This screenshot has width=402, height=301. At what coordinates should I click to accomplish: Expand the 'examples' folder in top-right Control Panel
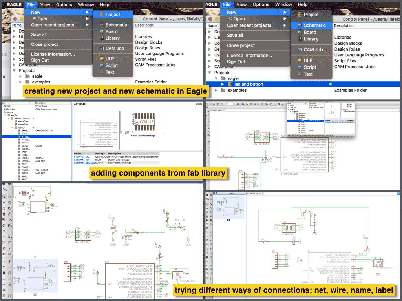[x=216, y=90]
